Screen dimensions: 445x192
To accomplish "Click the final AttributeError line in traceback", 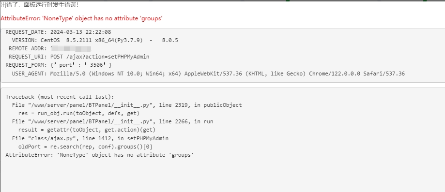I will tap(100, 155).
